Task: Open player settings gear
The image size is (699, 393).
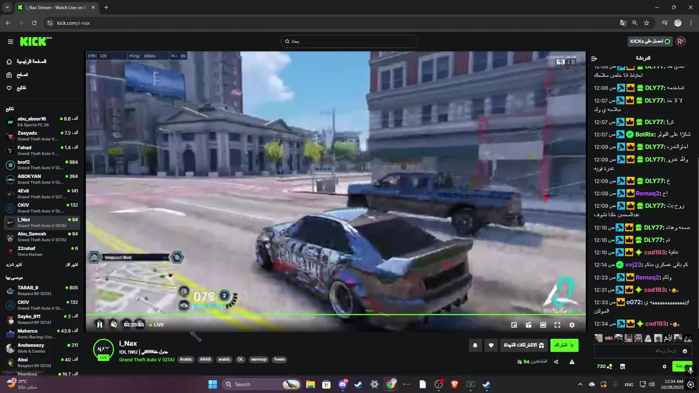Action: tap(572, 325)
